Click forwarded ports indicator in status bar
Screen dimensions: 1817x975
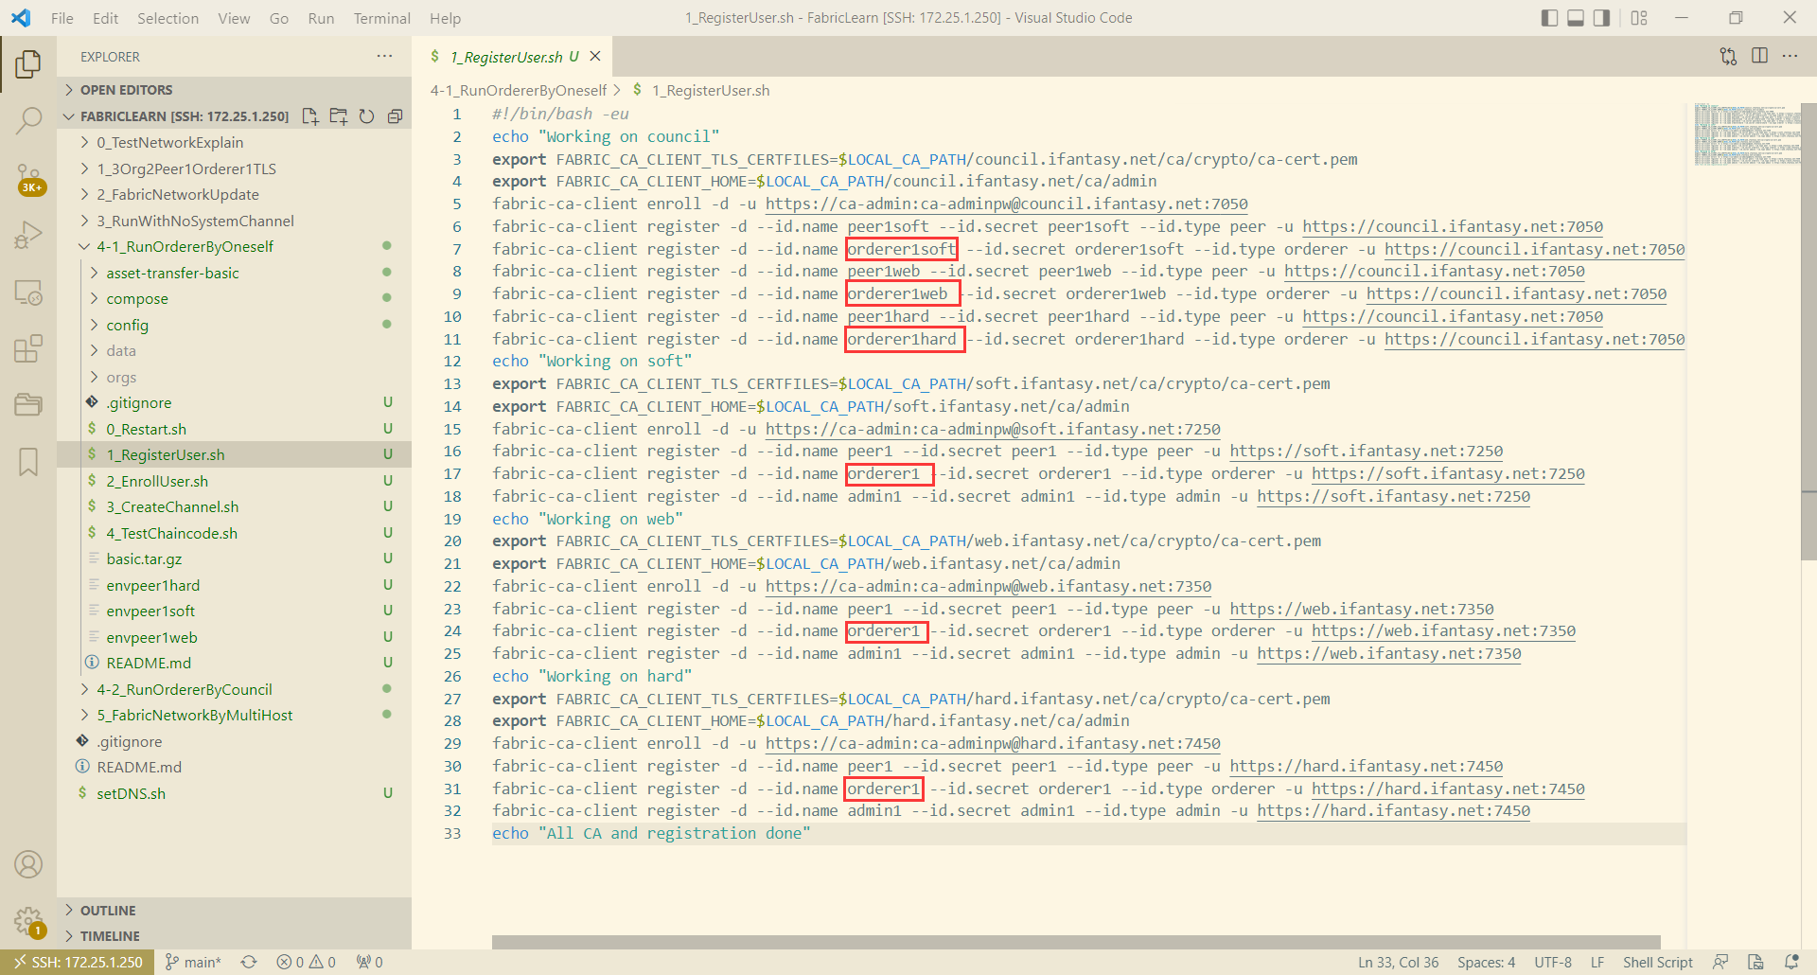(370, 962)
